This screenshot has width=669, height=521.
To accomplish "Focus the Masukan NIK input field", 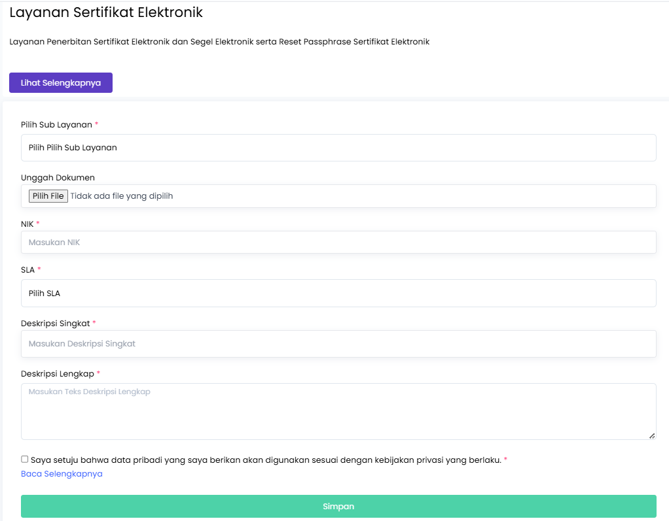I will pyautogui.click(x=338, y=243).
